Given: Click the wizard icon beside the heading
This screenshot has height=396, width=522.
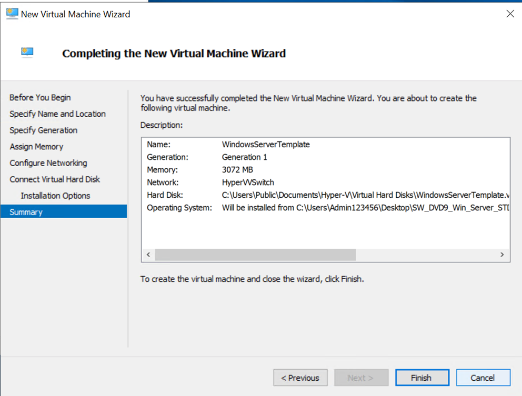Looking at the screenshot, I should pyautogui.click(x=27, y=53).
